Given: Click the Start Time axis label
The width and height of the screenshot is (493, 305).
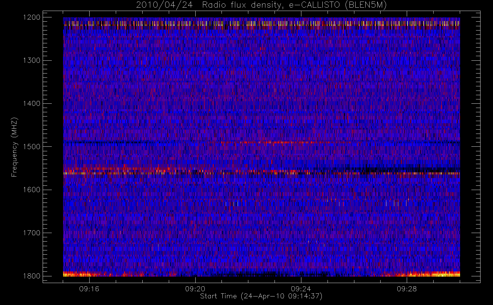Looking at the screenshot, I should click(261, 296).
